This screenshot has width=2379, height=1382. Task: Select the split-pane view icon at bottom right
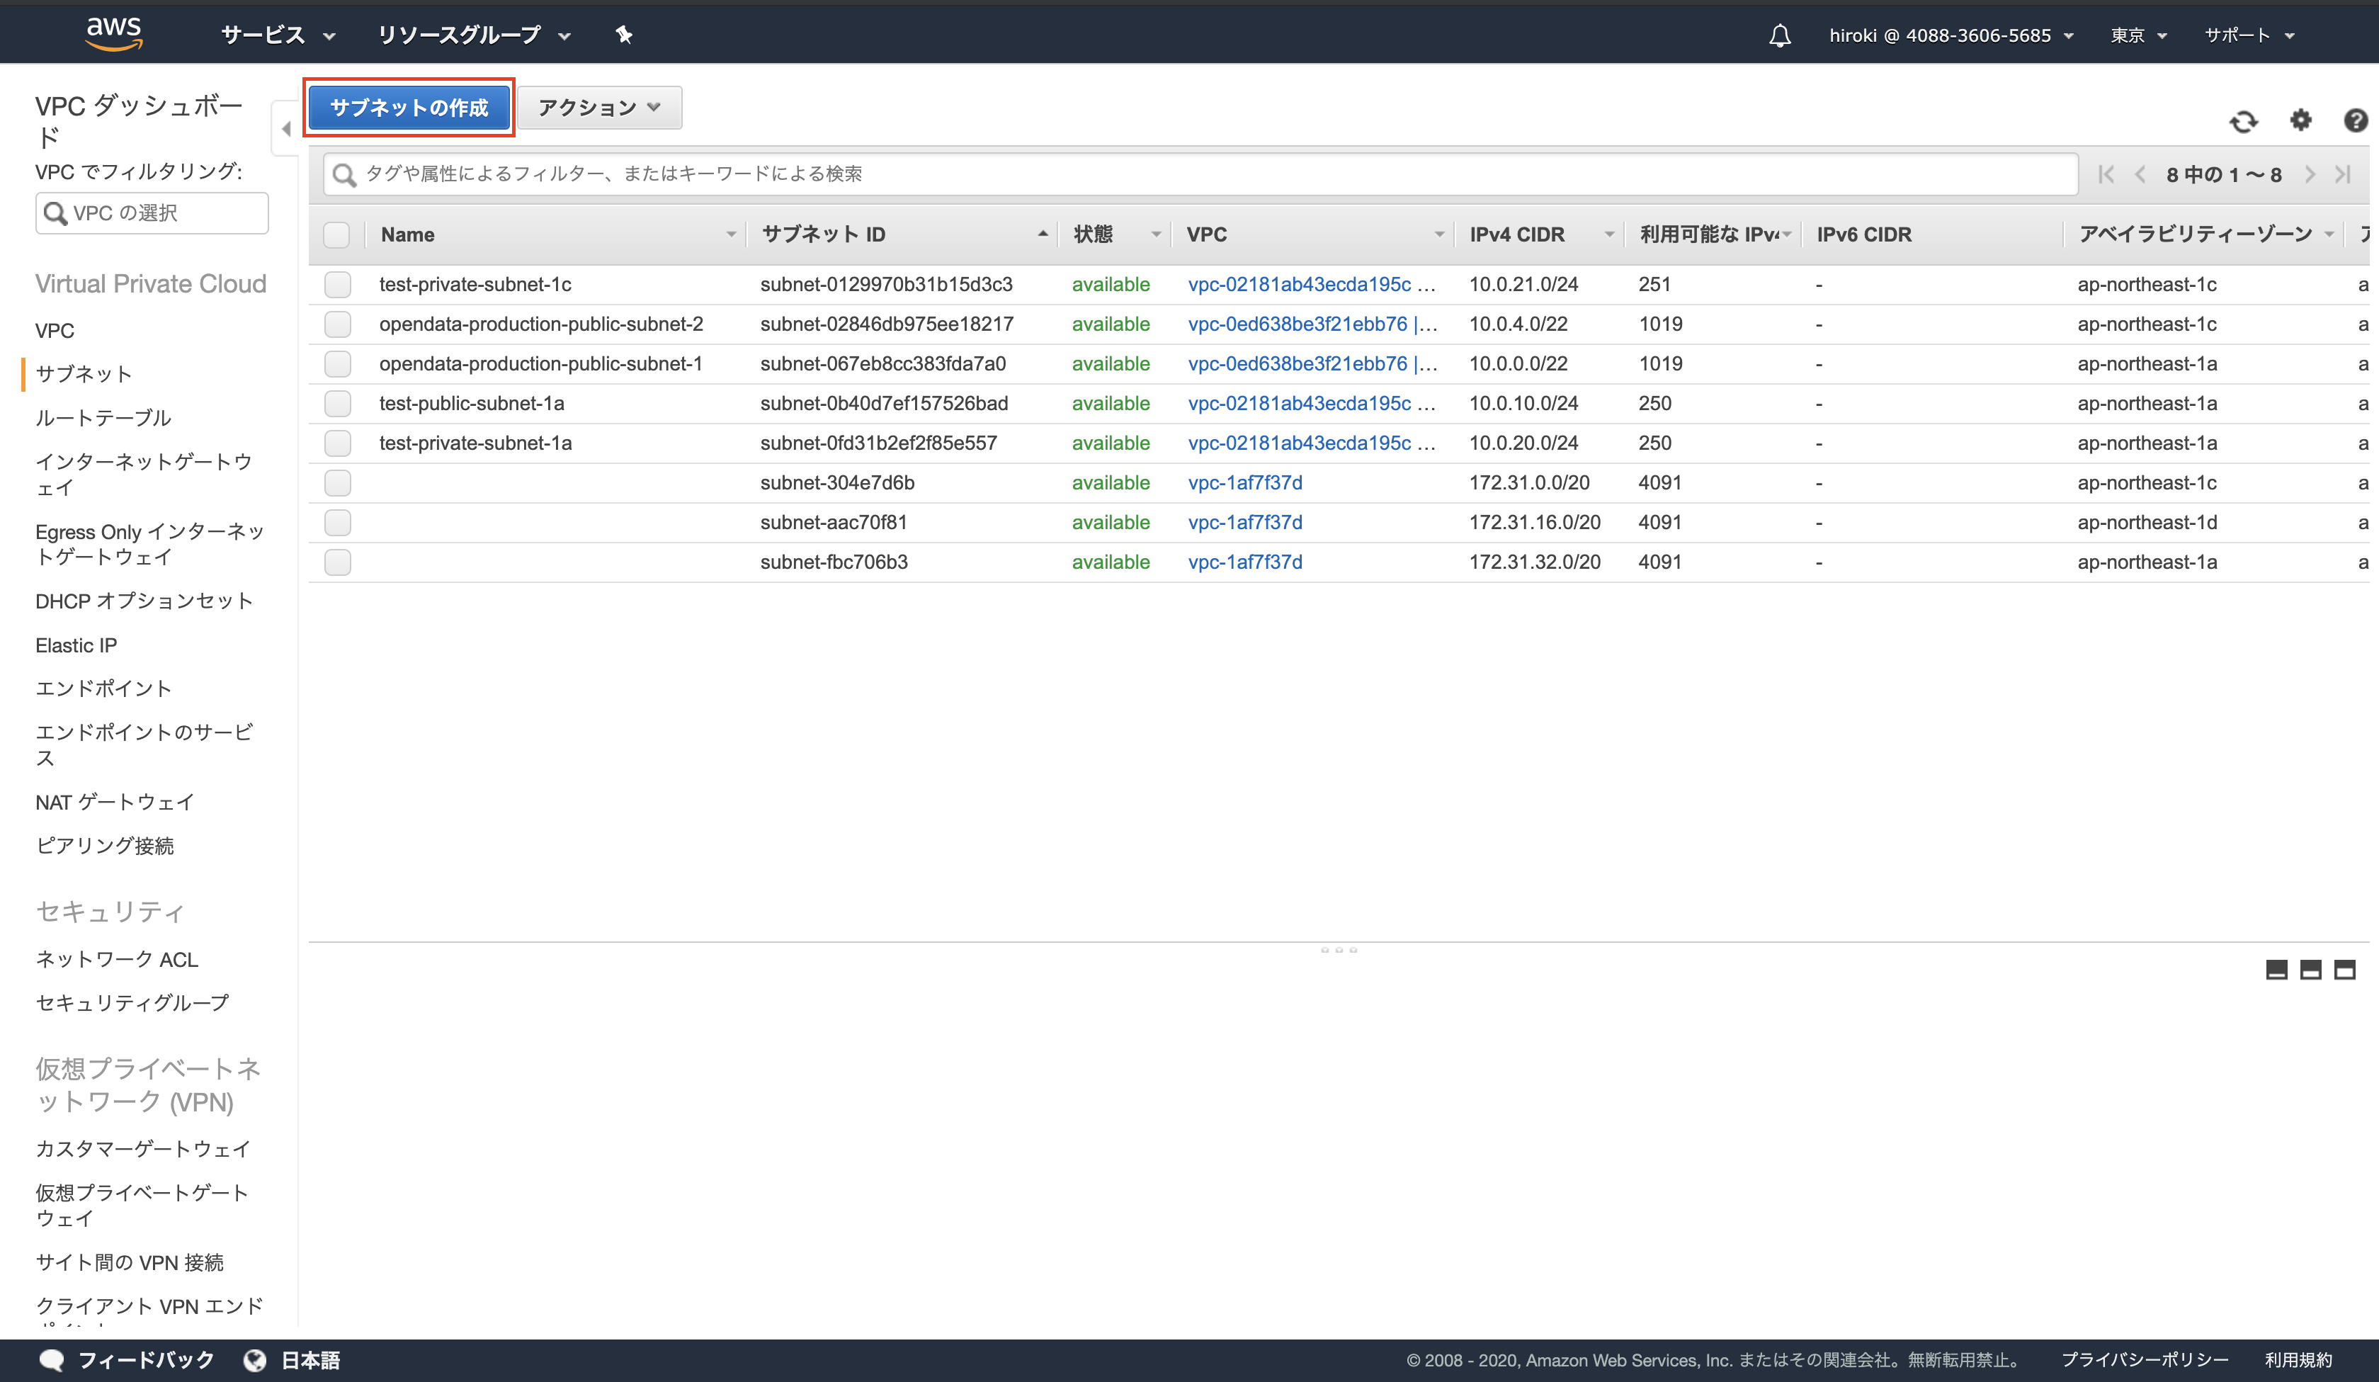point(2310,970)
